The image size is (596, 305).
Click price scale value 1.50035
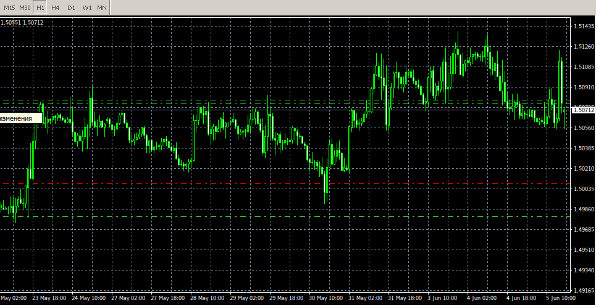(584, 189)
